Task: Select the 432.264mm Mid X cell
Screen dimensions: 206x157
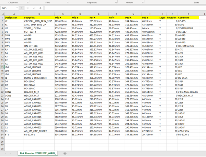Action: 63,46
